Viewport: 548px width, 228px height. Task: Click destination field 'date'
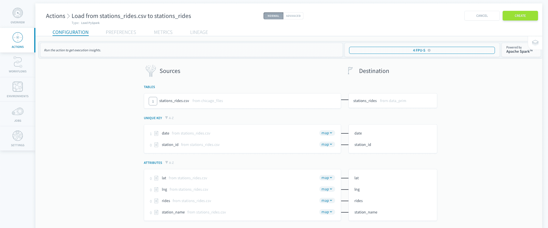[358, 133]
